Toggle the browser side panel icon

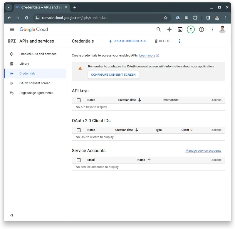click(208, 18)
